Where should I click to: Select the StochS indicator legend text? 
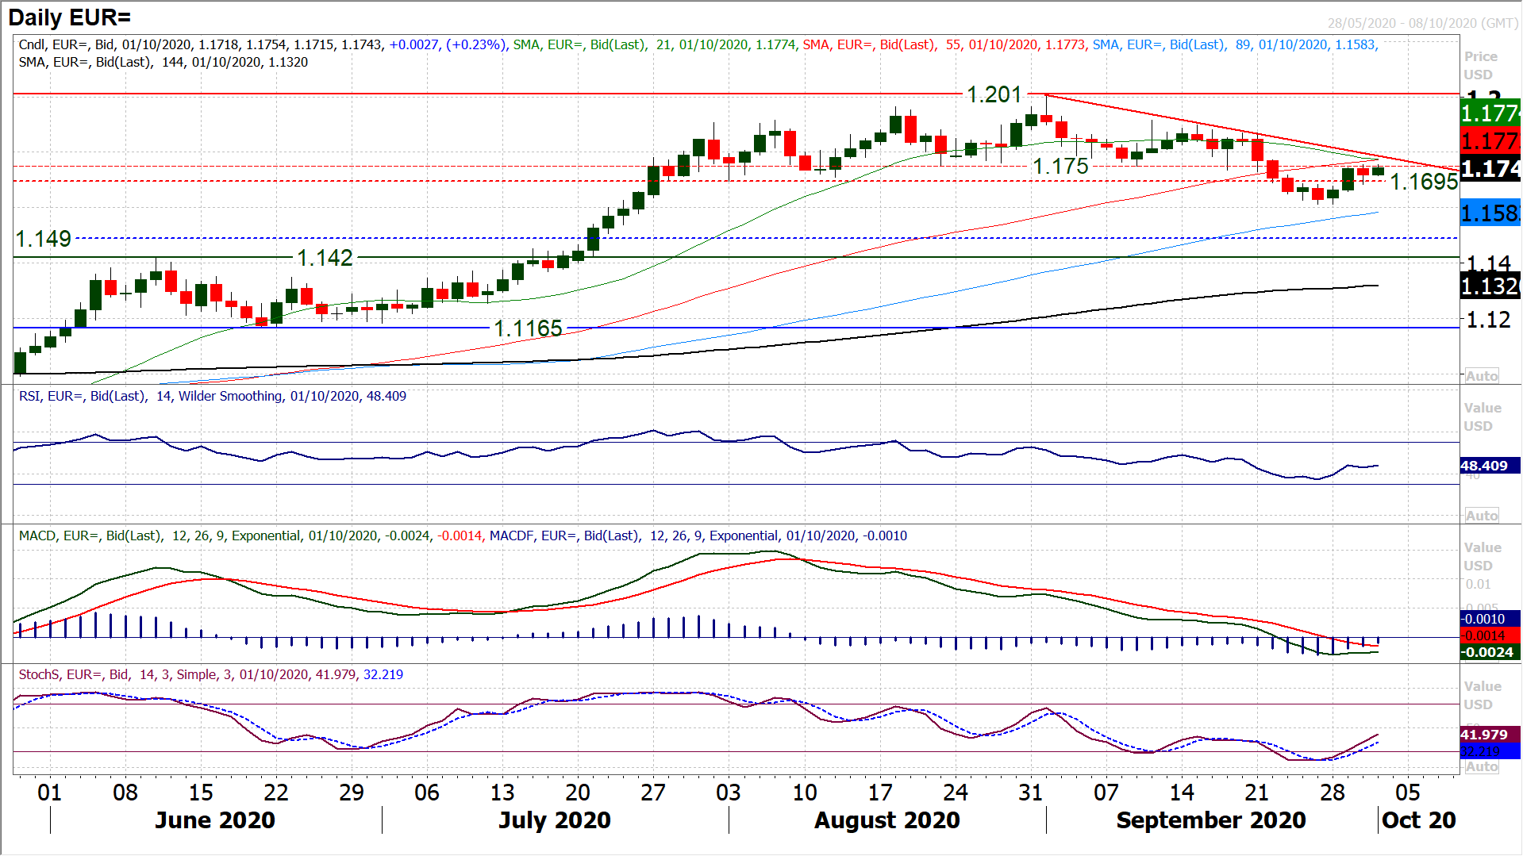pyautogui.click(x=210, y=674)
